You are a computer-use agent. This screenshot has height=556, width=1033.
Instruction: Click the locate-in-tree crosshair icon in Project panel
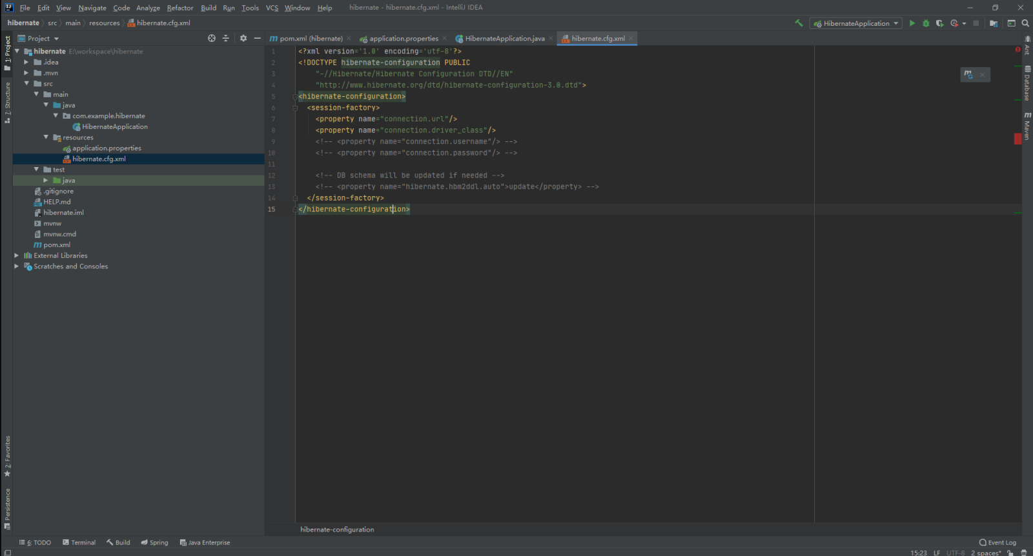tap(212, 39)
